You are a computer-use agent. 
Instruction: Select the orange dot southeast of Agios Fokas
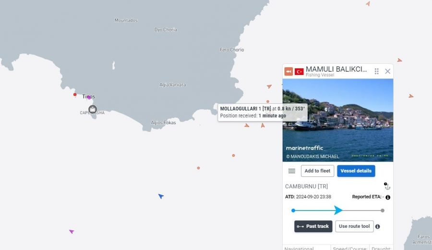pyautogui.click(x=233, y=156)
